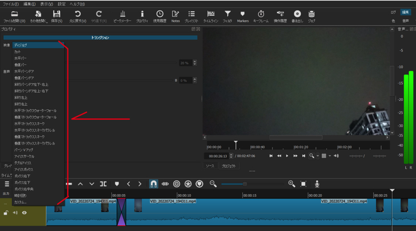Toggle ripple markers shield button
This screenshot has width=416, height=231.
point(199,184)
